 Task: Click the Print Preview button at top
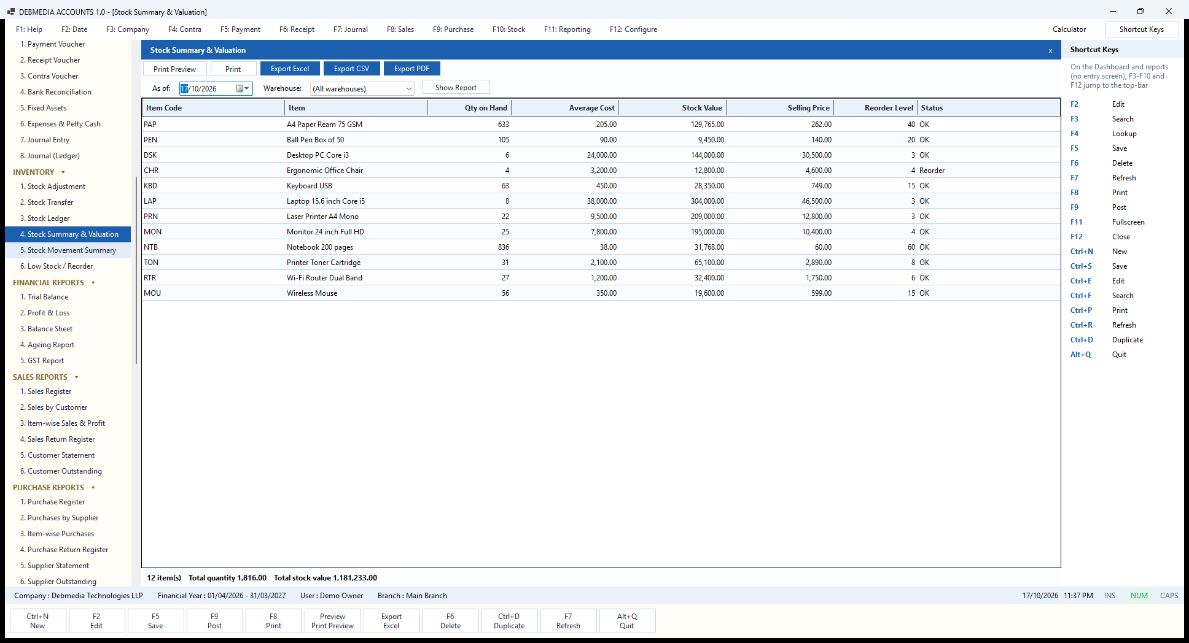pyautogui.click(x=174, y=69)
